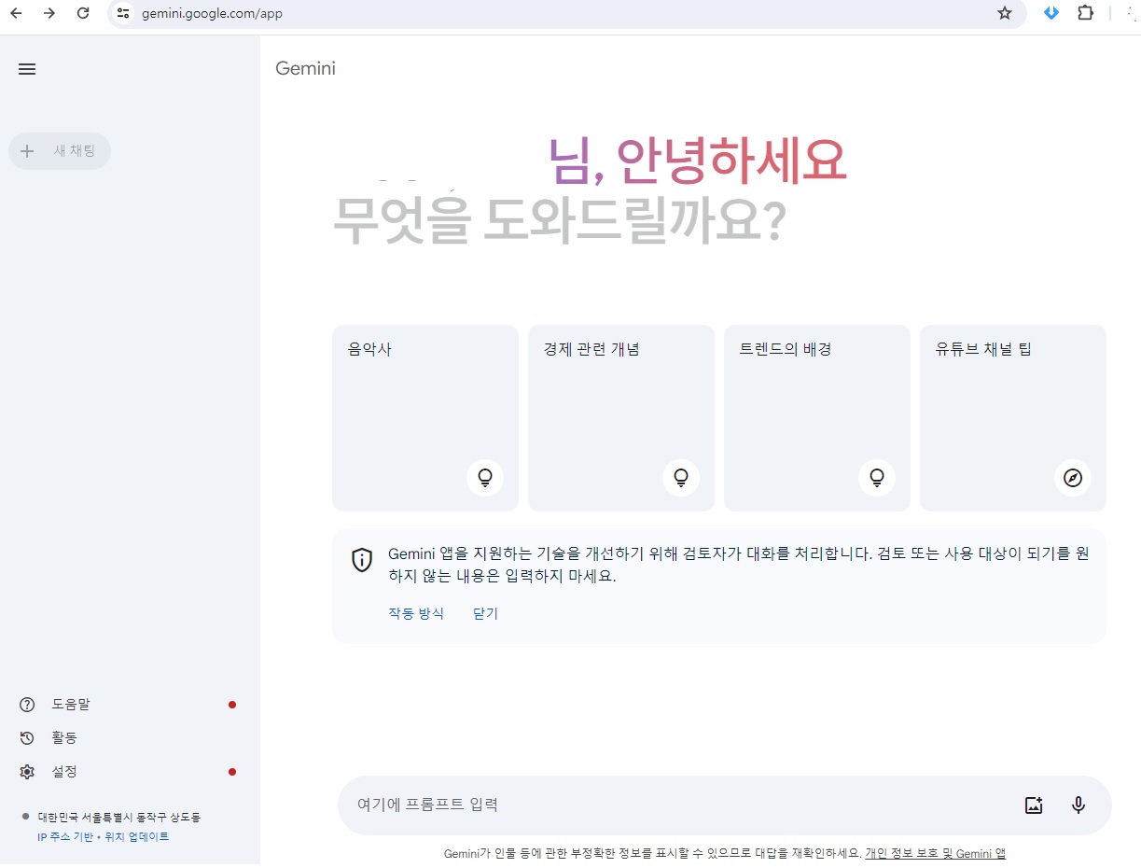Reload the page with the refresh icon

pos(83,13)
